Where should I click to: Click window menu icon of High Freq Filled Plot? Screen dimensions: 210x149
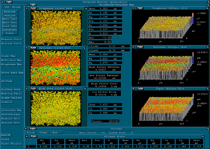click(26, 88)
